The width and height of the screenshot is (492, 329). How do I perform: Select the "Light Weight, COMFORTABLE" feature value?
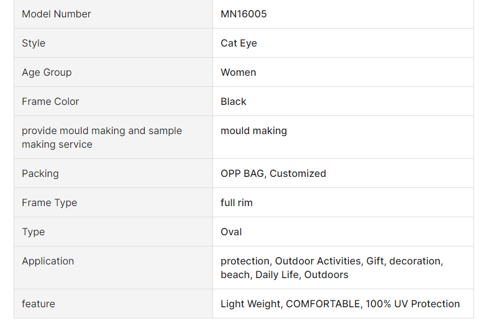340,304
